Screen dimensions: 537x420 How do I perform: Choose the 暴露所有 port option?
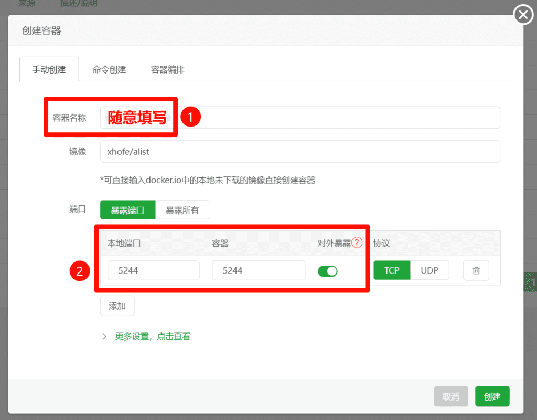coord(182,209)
